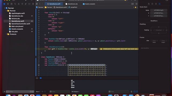
Task: Open Info.plist in navigator
Action: [15, 31]
